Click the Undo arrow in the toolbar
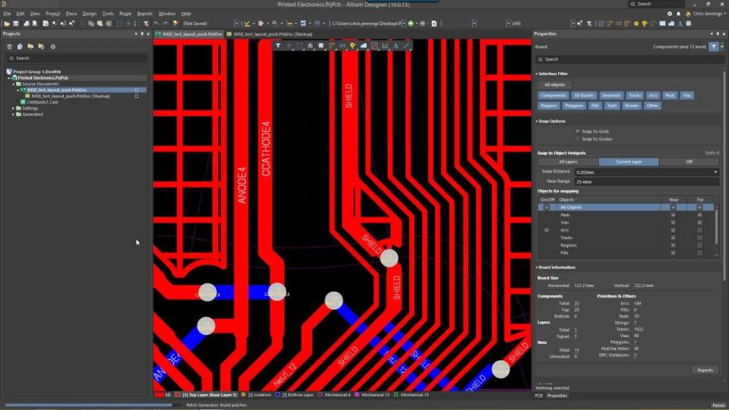 156,24
